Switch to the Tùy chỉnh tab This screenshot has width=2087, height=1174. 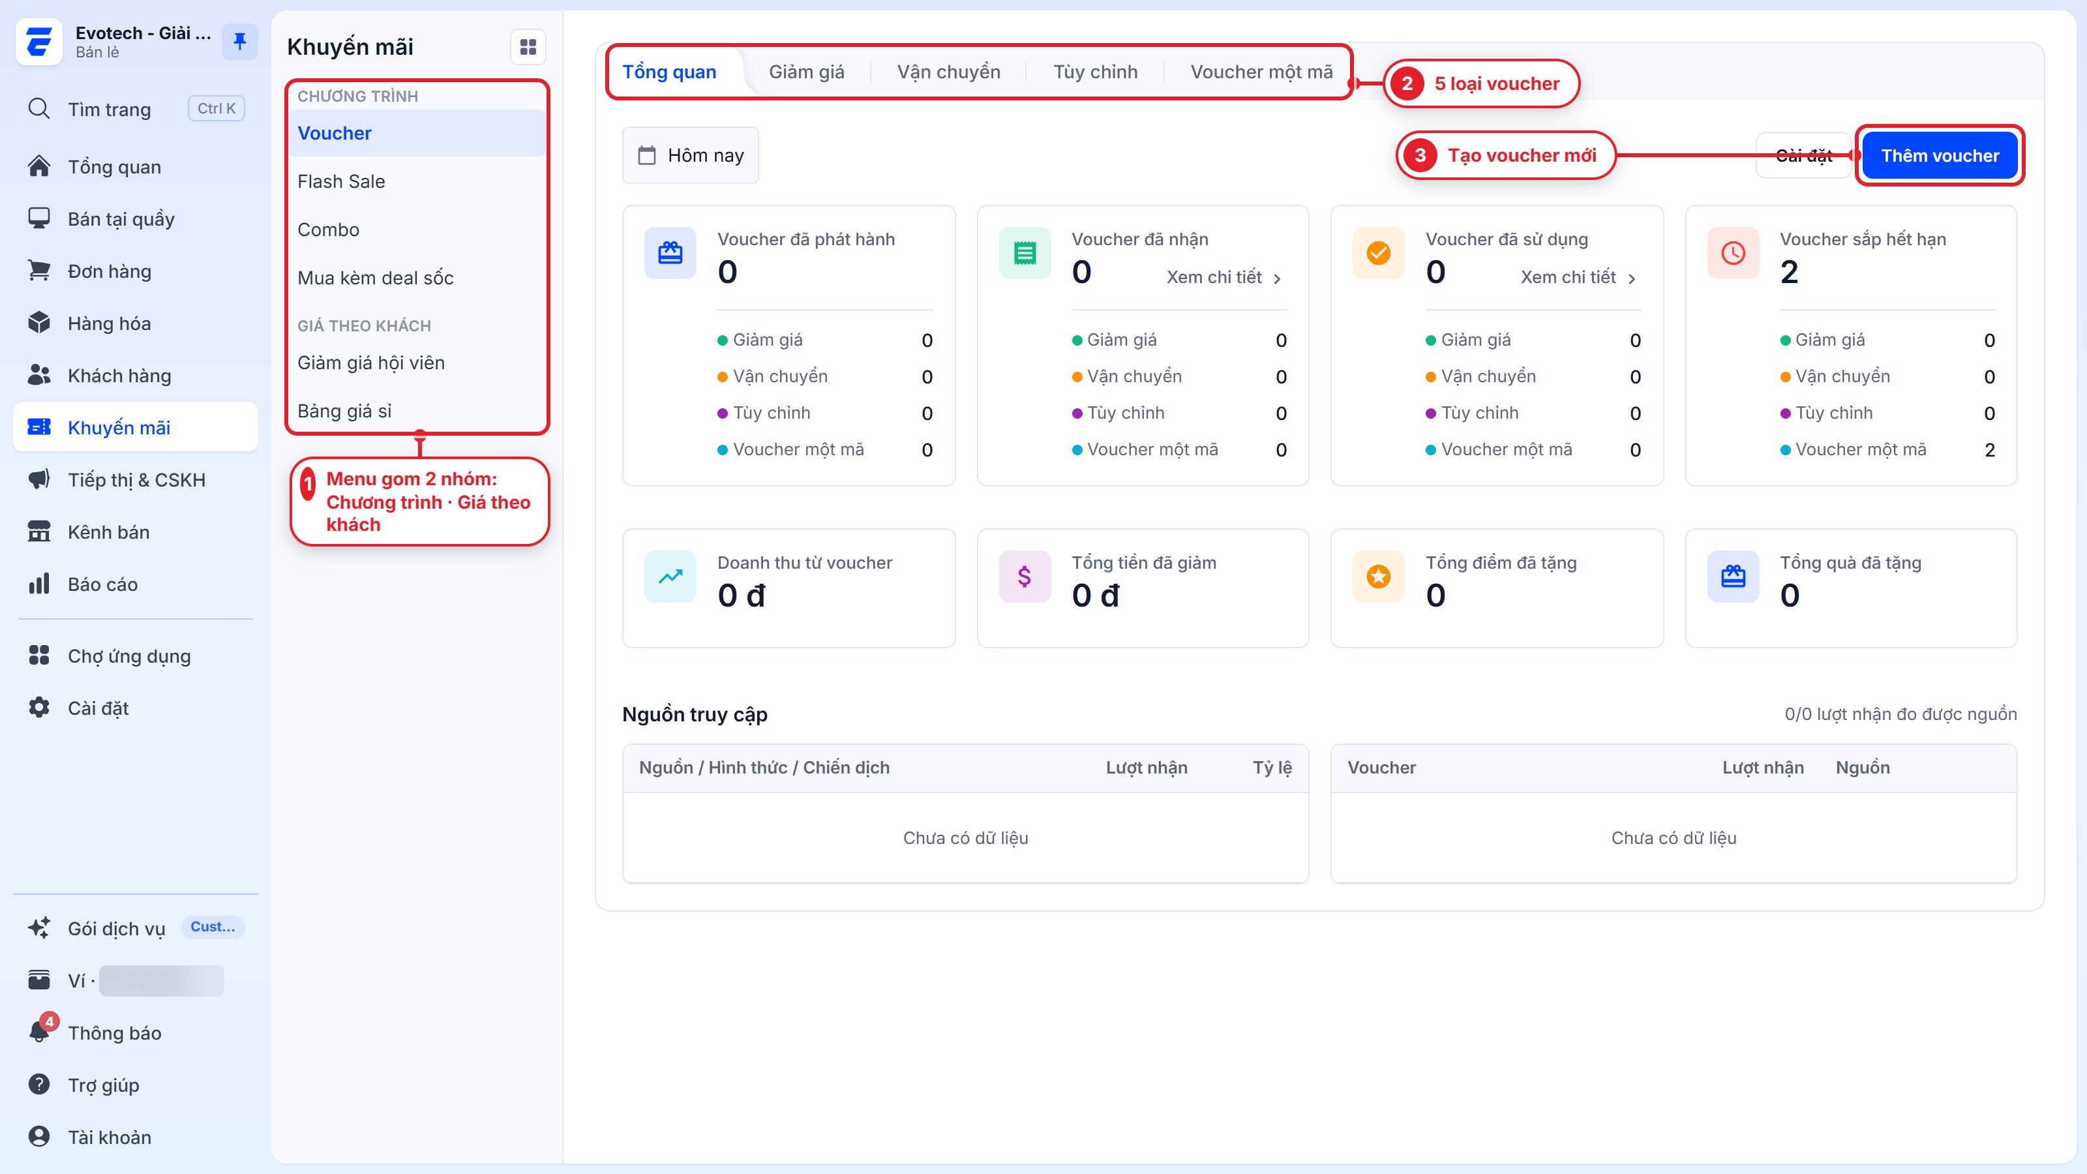click(1096, 72)
